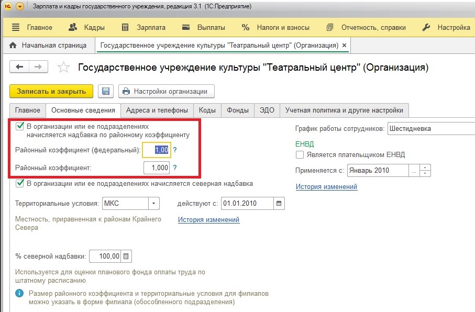Click the local Районный коэффициент 1,000 field
This screenshot has width=475, height=312.
(157, 168)
